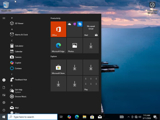The width and height of the screenshot is (160, 120).
Task: Open the user account icon in Start sidebar
Action: pyautogui.click(x=4, y=80)
